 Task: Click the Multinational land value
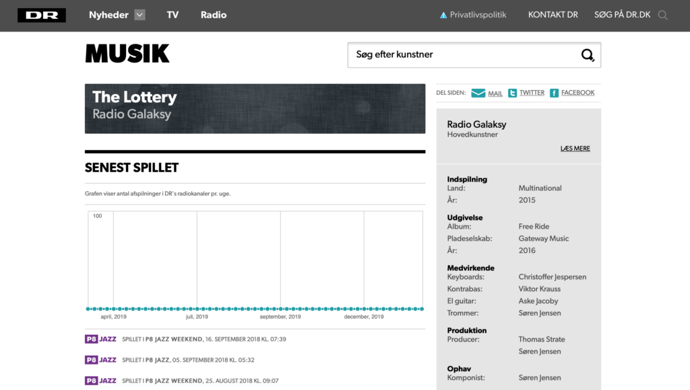click(540, 188)
